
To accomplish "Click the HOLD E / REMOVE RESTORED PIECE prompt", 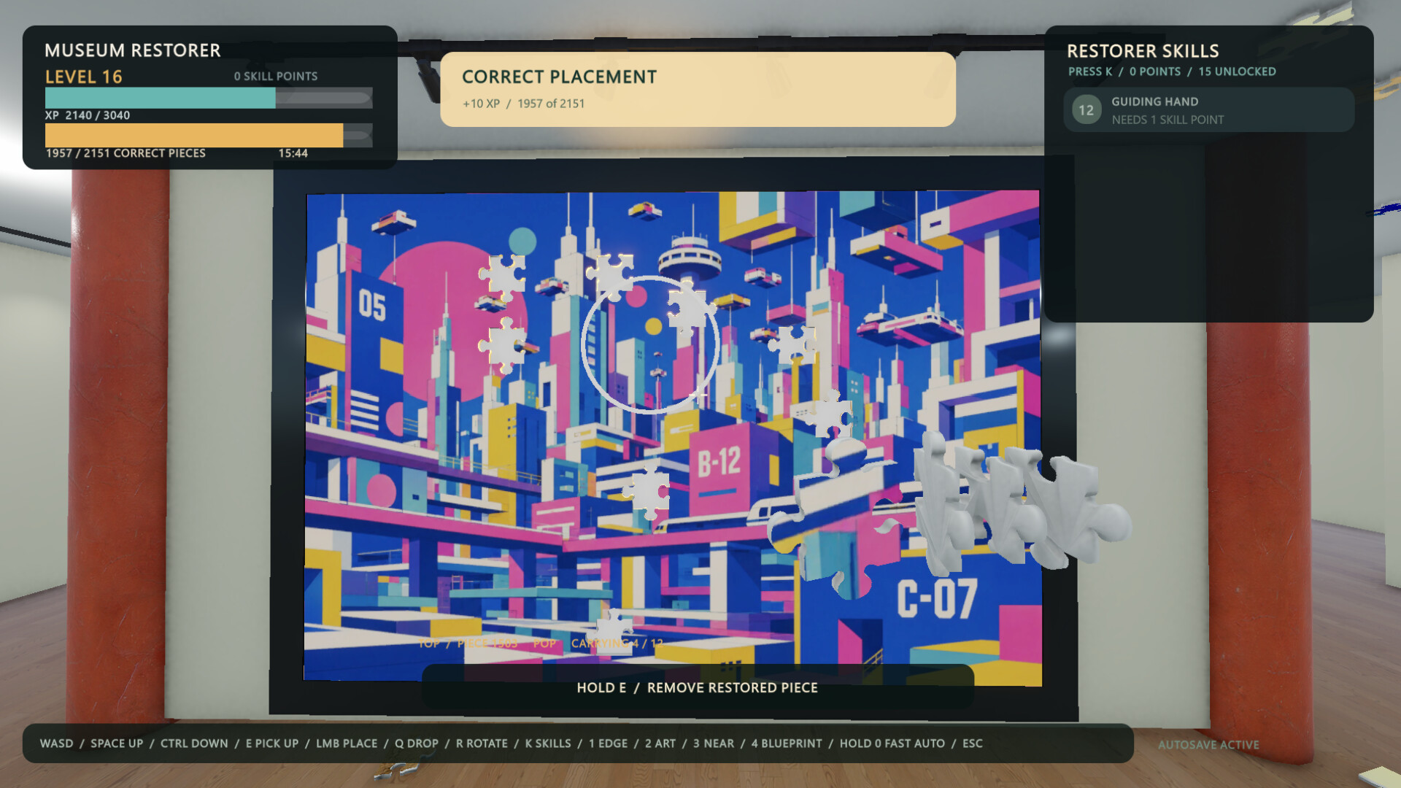I will click(x=697, y=687).
